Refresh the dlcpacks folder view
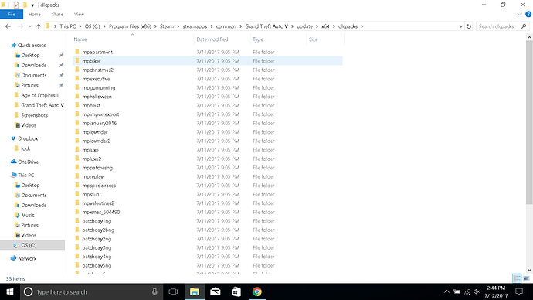This screenshot has width=533, height=300. pyautogui.click(x=469, y=26)
